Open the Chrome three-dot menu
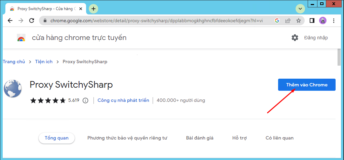344x160 pixels. (x=334, y=21)
